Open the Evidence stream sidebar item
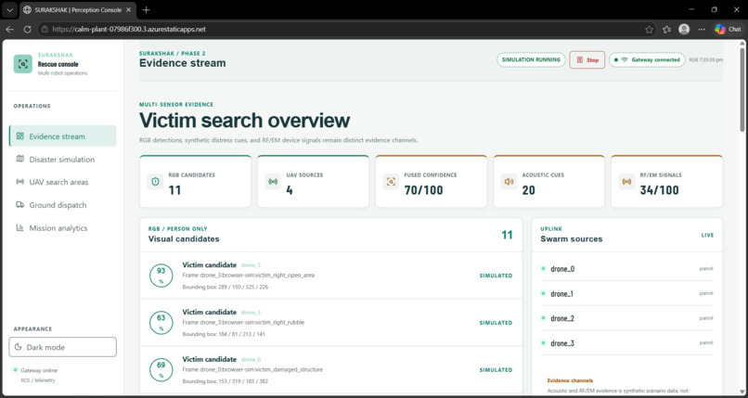Image resolution: width=748 pixels, height=398 pixels. 62,135
